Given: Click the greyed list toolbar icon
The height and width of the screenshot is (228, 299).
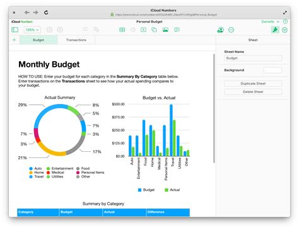Looking at the screenshot, I should (85, 30).
